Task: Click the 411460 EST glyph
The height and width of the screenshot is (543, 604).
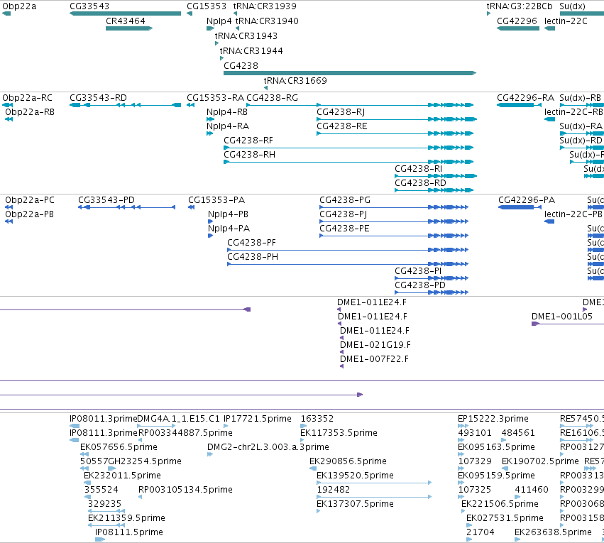Action: [517, 497]
